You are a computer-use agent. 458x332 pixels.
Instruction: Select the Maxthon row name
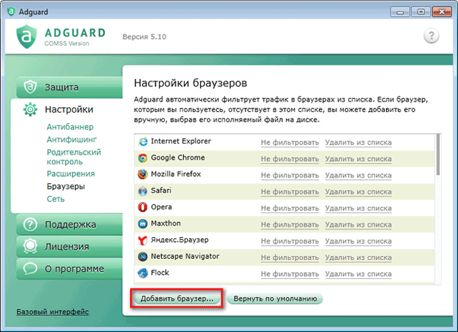click(166, 224)
